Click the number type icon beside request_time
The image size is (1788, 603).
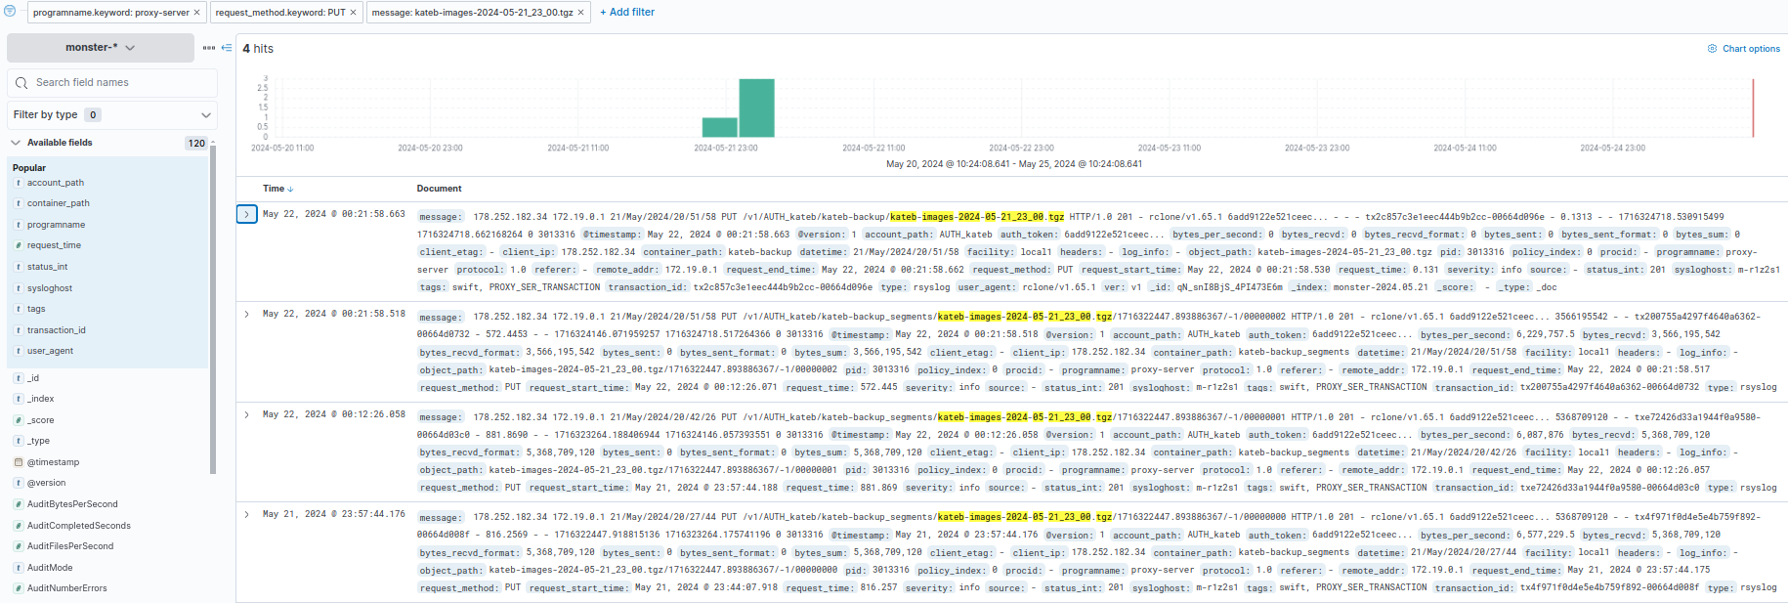(19, 245)
